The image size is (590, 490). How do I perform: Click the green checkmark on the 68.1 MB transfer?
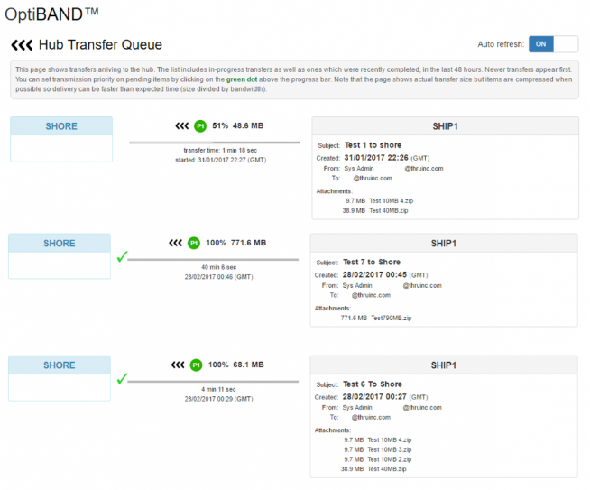[121, 378]
